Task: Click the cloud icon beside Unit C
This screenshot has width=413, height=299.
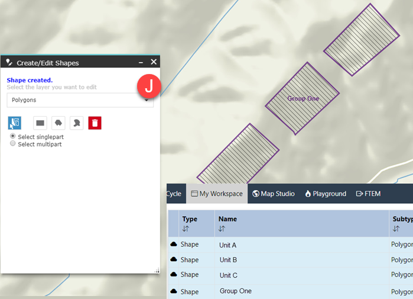Action: pyautogui.click(x=174, y=275)
